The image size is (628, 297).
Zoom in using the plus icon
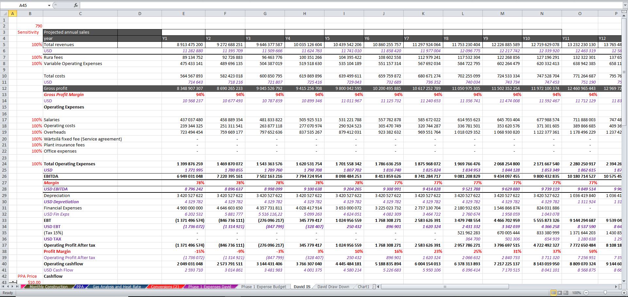point(624,293)
